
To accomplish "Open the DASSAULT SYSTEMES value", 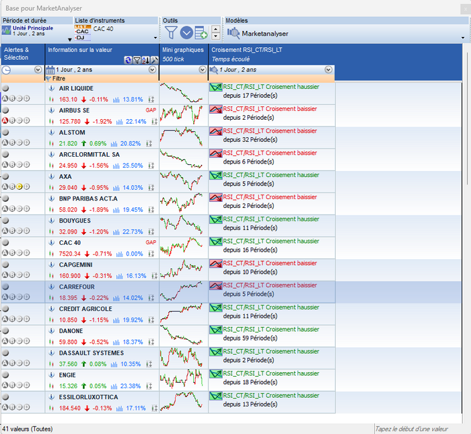I will (92, 353).
